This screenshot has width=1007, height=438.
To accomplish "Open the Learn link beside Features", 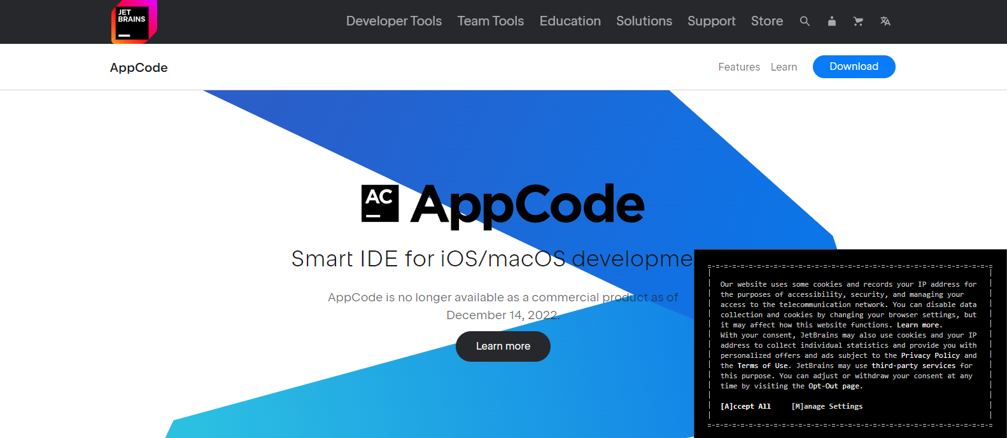I will [x=784, y=67].
